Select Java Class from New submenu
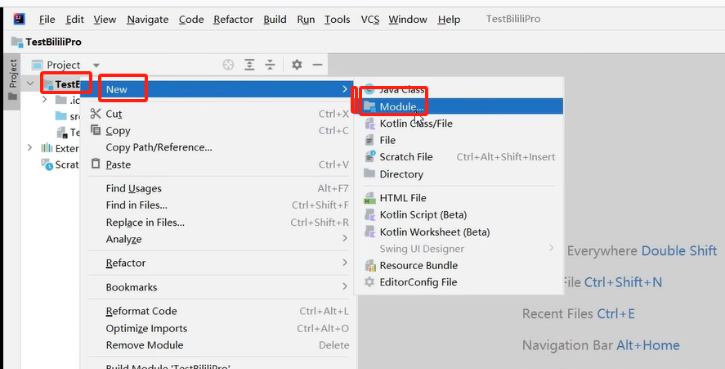This screenshot has width=725, height=369. [x=459, y=90]
